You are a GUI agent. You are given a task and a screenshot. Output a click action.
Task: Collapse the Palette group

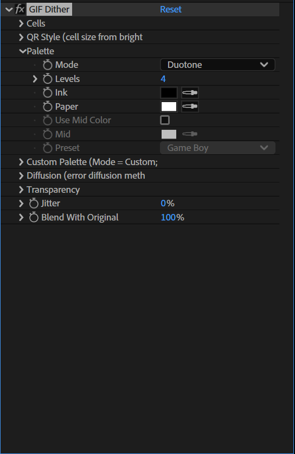tap(23, 51)
